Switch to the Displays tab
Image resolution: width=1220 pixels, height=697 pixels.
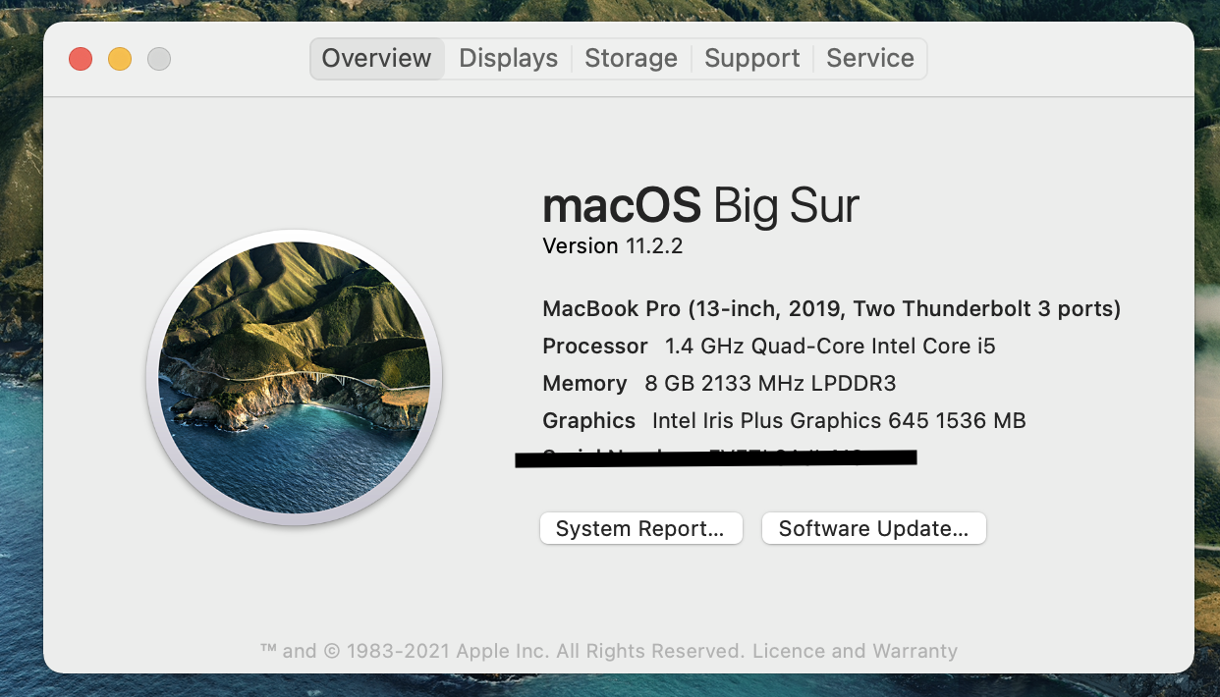click(509, 59)
